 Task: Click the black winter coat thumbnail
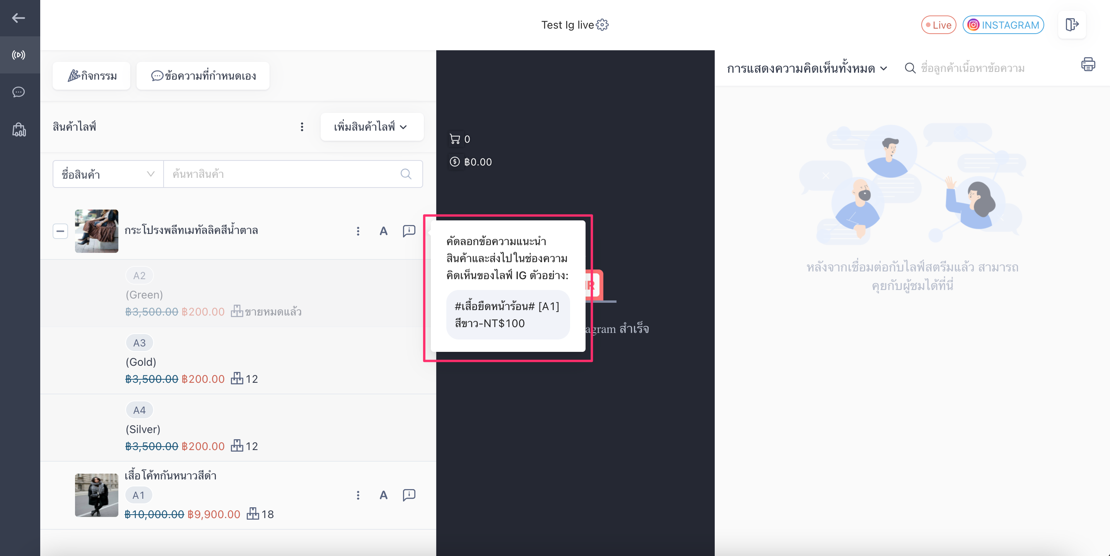(97, 495)
